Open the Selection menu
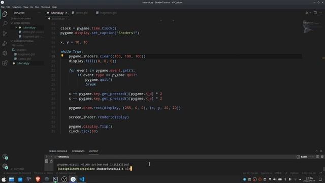 [x=17, y=7]
